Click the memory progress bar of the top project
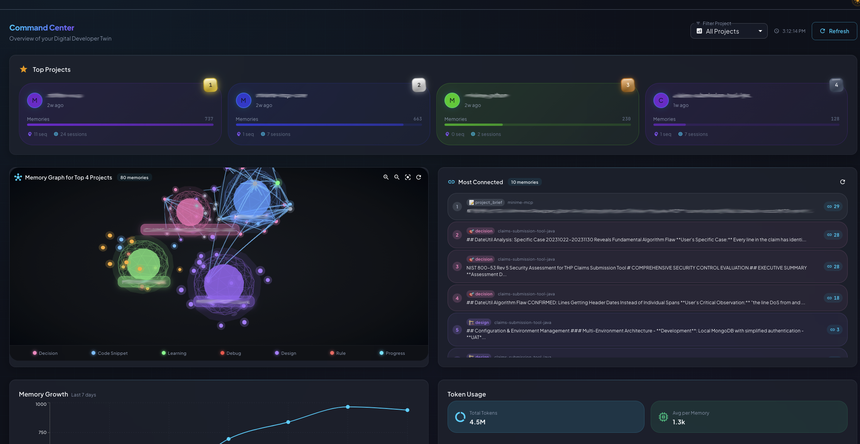860x444 pixels. coord(120,124)
